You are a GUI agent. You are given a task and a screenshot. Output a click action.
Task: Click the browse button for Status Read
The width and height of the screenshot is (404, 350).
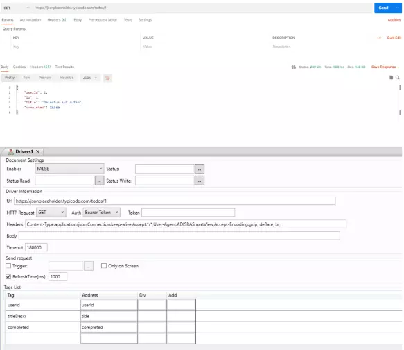coord(100,181)
